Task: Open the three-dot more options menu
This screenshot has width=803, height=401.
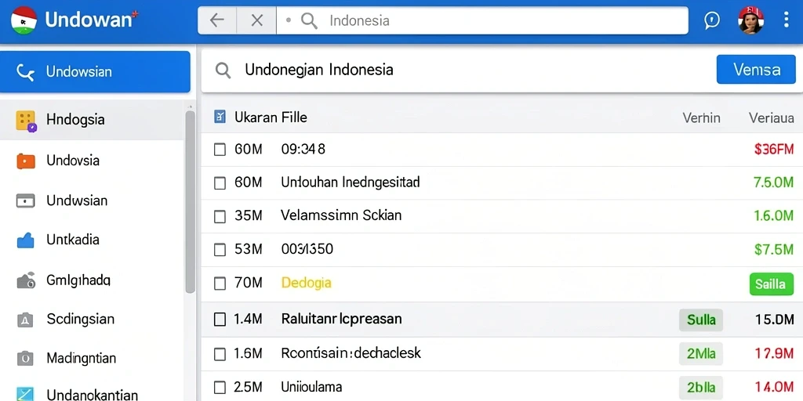Action: coord(786,20)
